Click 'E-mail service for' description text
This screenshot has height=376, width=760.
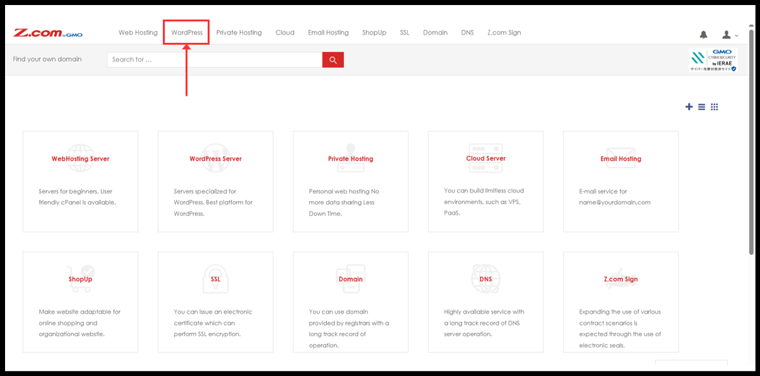[614, 197]
